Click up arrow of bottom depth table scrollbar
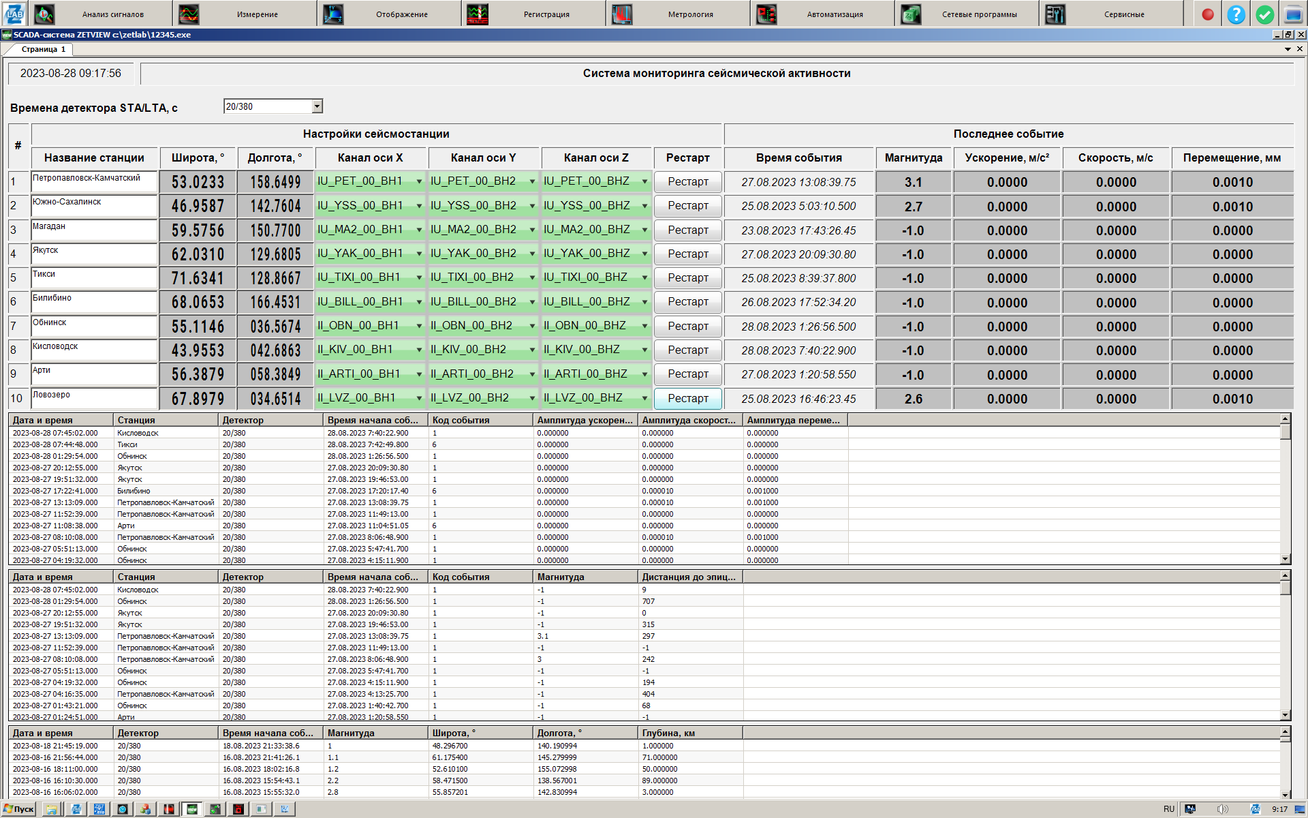The height and width of the screenshot is (818, 1308). click(x=1285, y=733)
